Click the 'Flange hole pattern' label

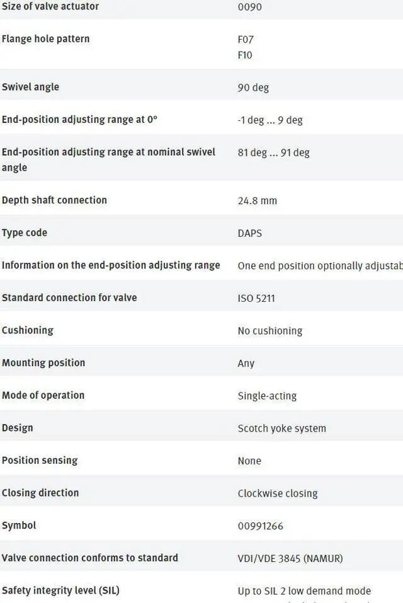click(45, 39)
